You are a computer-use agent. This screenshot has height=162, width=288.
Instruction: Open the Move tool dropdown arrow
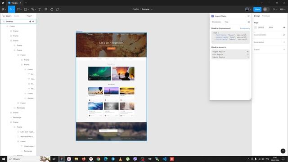click(13, 9)
